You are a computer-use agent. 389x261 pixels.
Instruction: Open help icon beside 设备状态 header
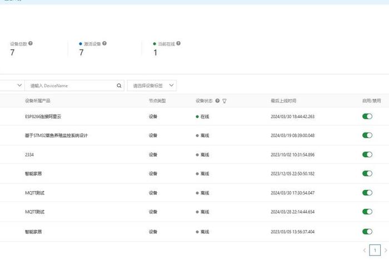(x=218, y=101)
